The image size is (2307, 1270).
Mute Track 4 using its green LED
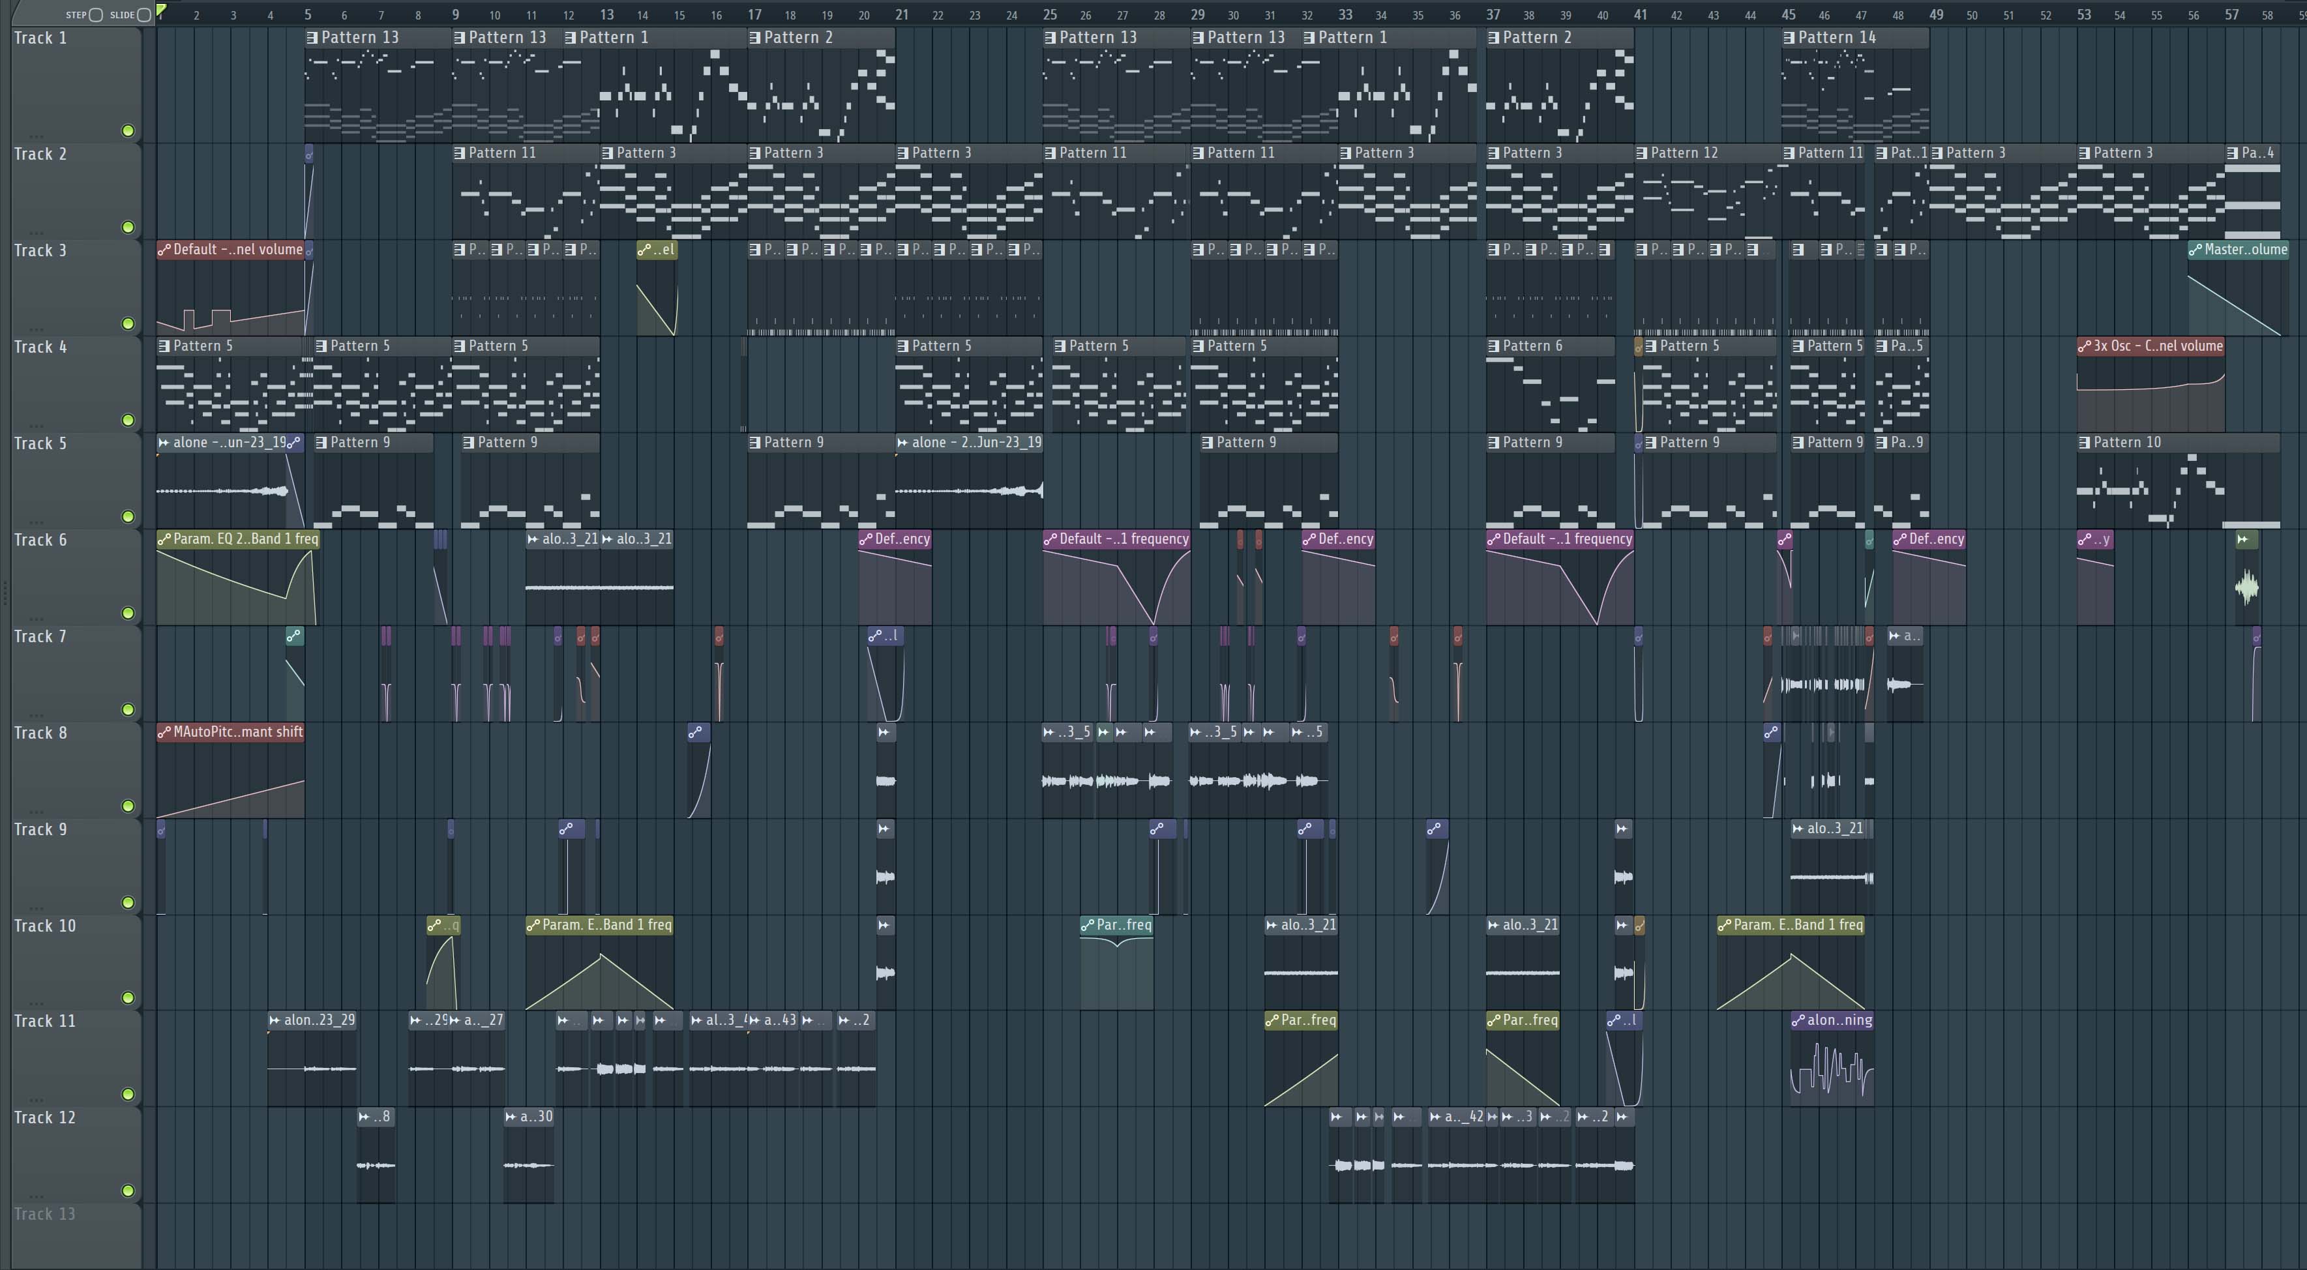(128, 420)
